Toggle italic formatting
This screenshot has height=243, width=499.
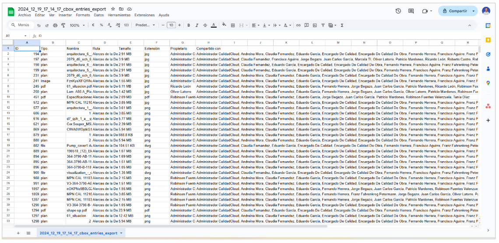pyautogui.click(x=197, y=25)
